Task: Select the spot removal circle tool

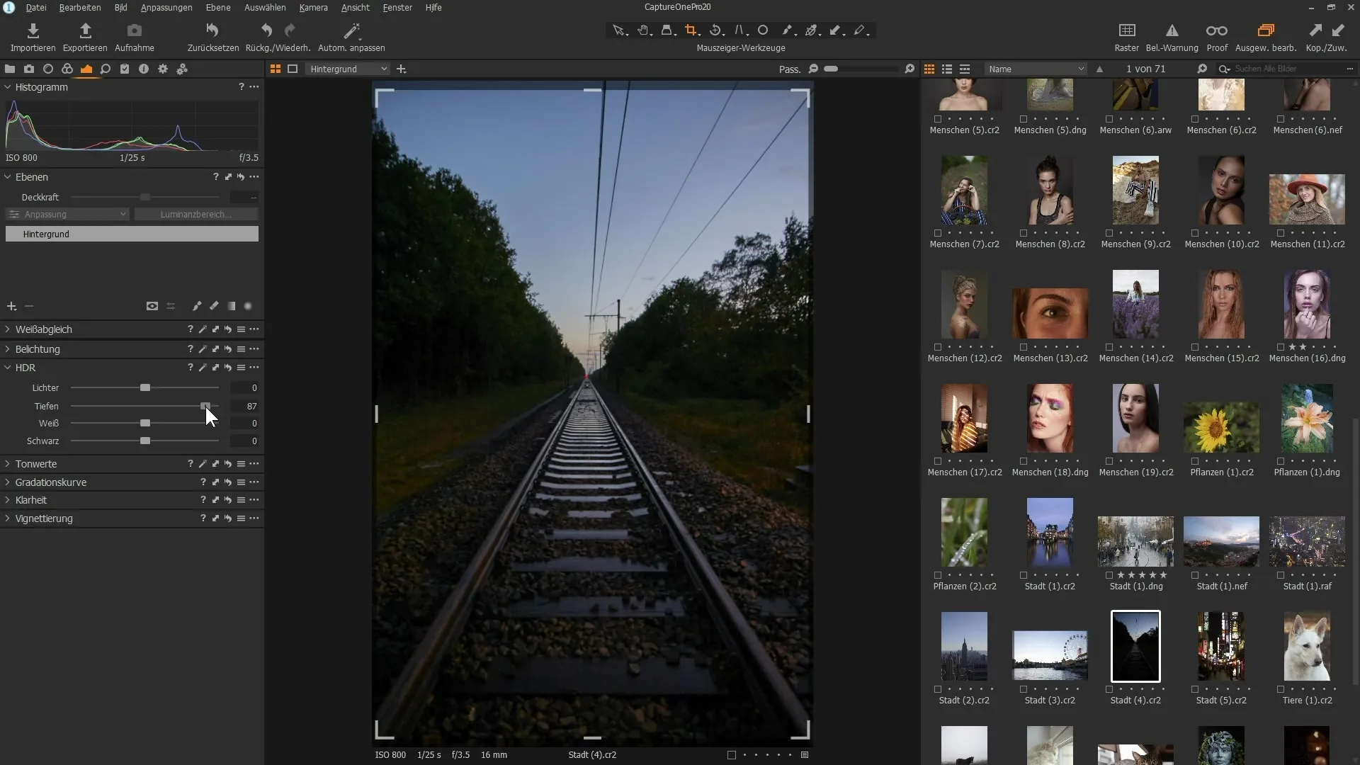Action: coord(763,30)
